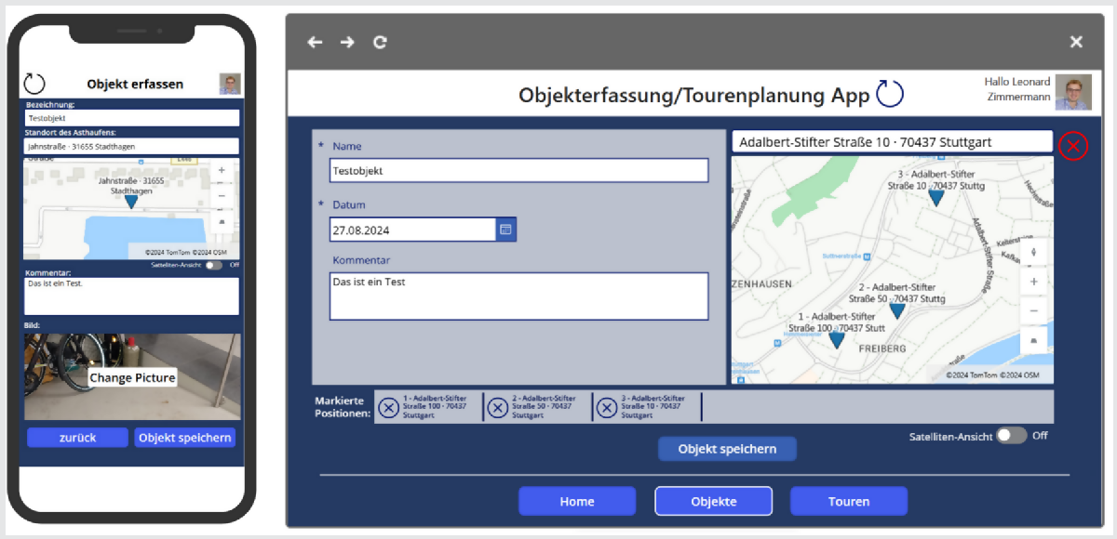This screenshot has height=539, width=1117.
Task: Click the Objekt speichern button
Action: (727, 448)
